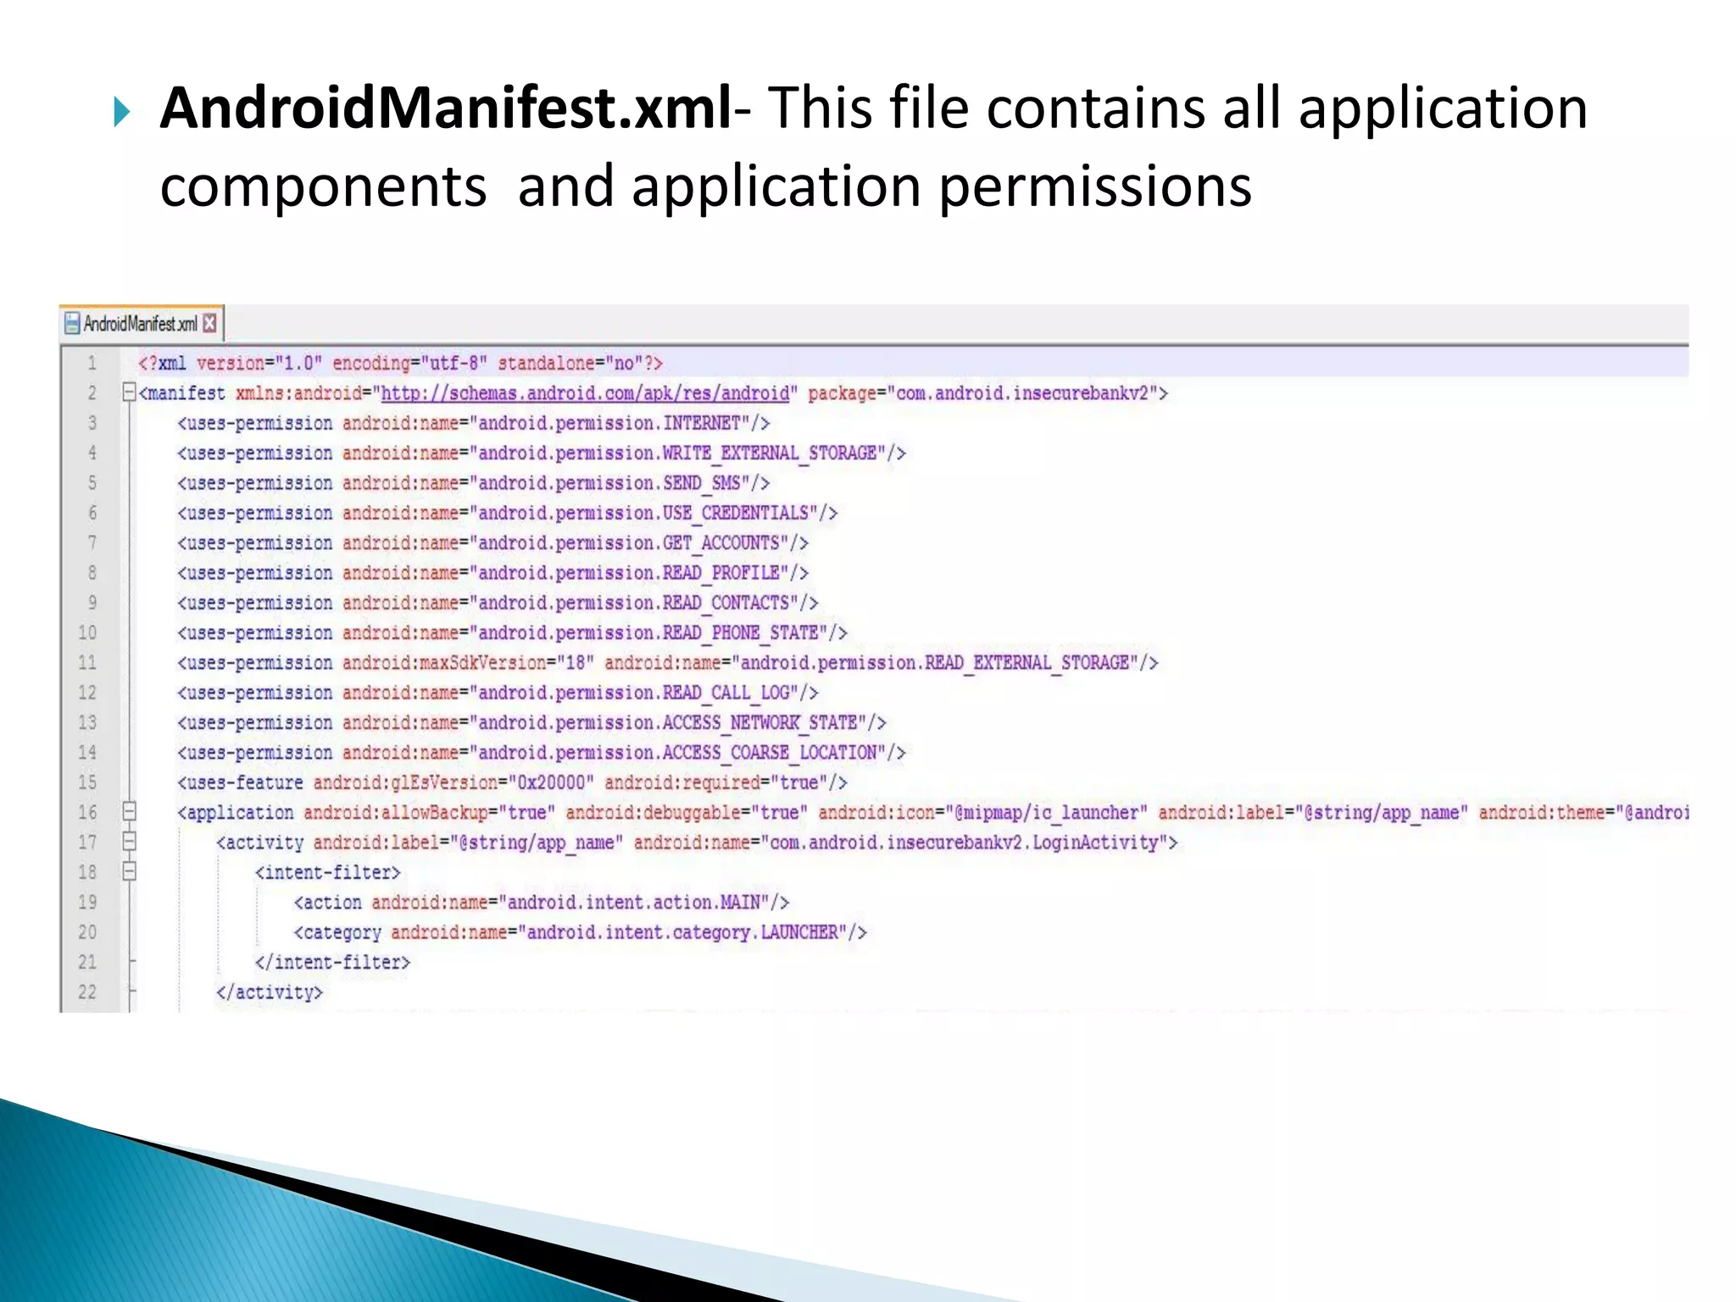Click the READ_PROFILE permission line
Viewport: 1736px width, 1302px height.
[x=493, y=573]
